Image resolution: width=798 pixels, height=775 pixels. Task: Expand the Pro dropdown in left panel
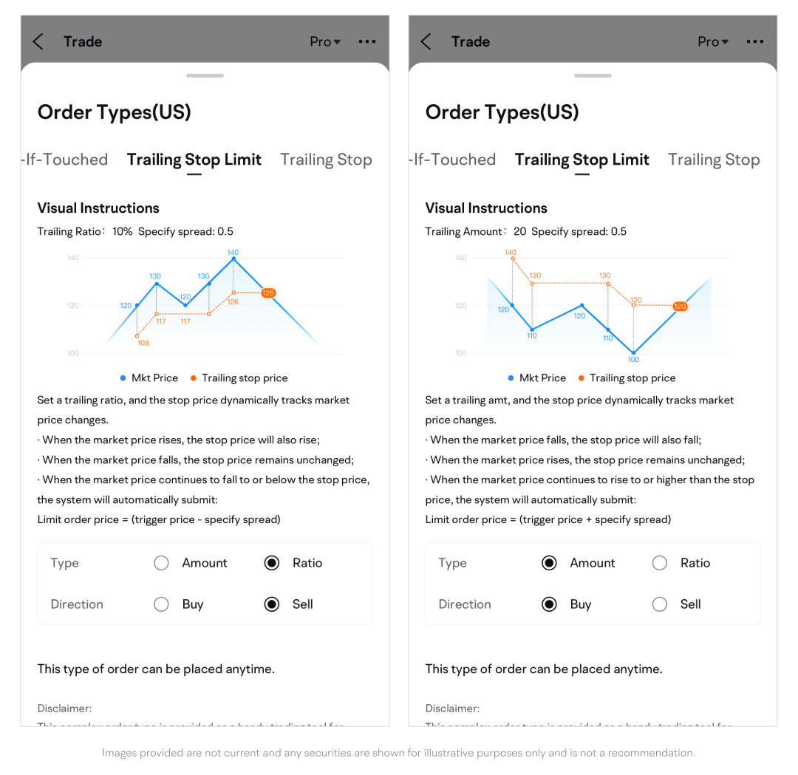(325, 42)
